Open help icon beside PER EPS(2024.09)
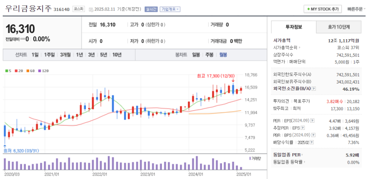The height and width of the screenshot is (179, 369). (312, 121)
